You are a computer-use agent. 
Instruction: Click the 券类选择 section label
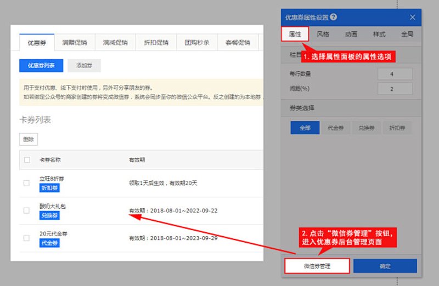[302, 108]
